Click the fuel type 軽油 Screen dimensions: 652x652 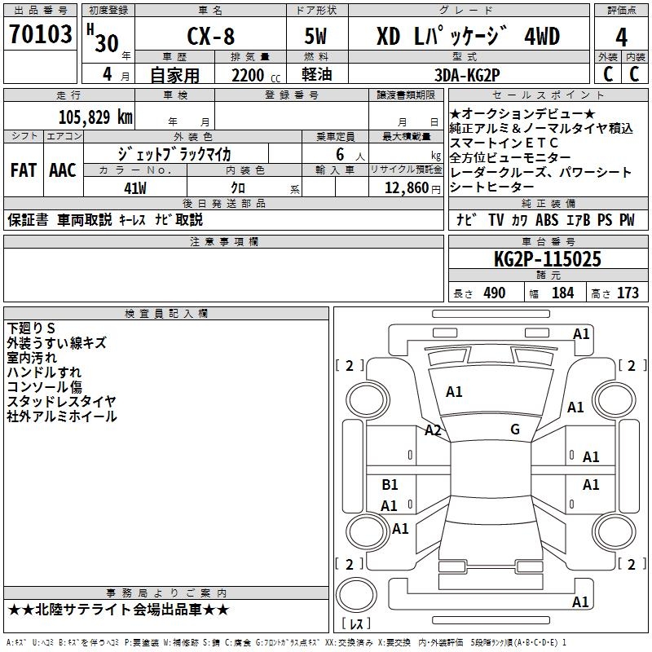[x=317, y=74]
